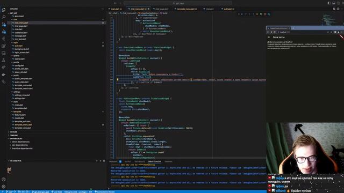Open the Problems tab in the bottom panel
344x193 pixels.
coord(113,161)
